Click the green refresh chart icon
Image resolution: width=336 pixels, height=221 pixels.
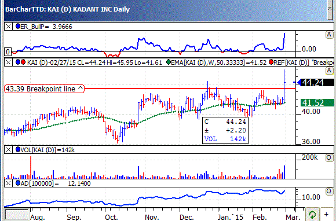click(x=312, y=215)
